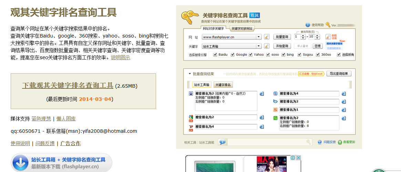Open the 关键字 dropdown arrow
Screen dimensions: 401x172
pyautogui.click(x=259, y=46)
